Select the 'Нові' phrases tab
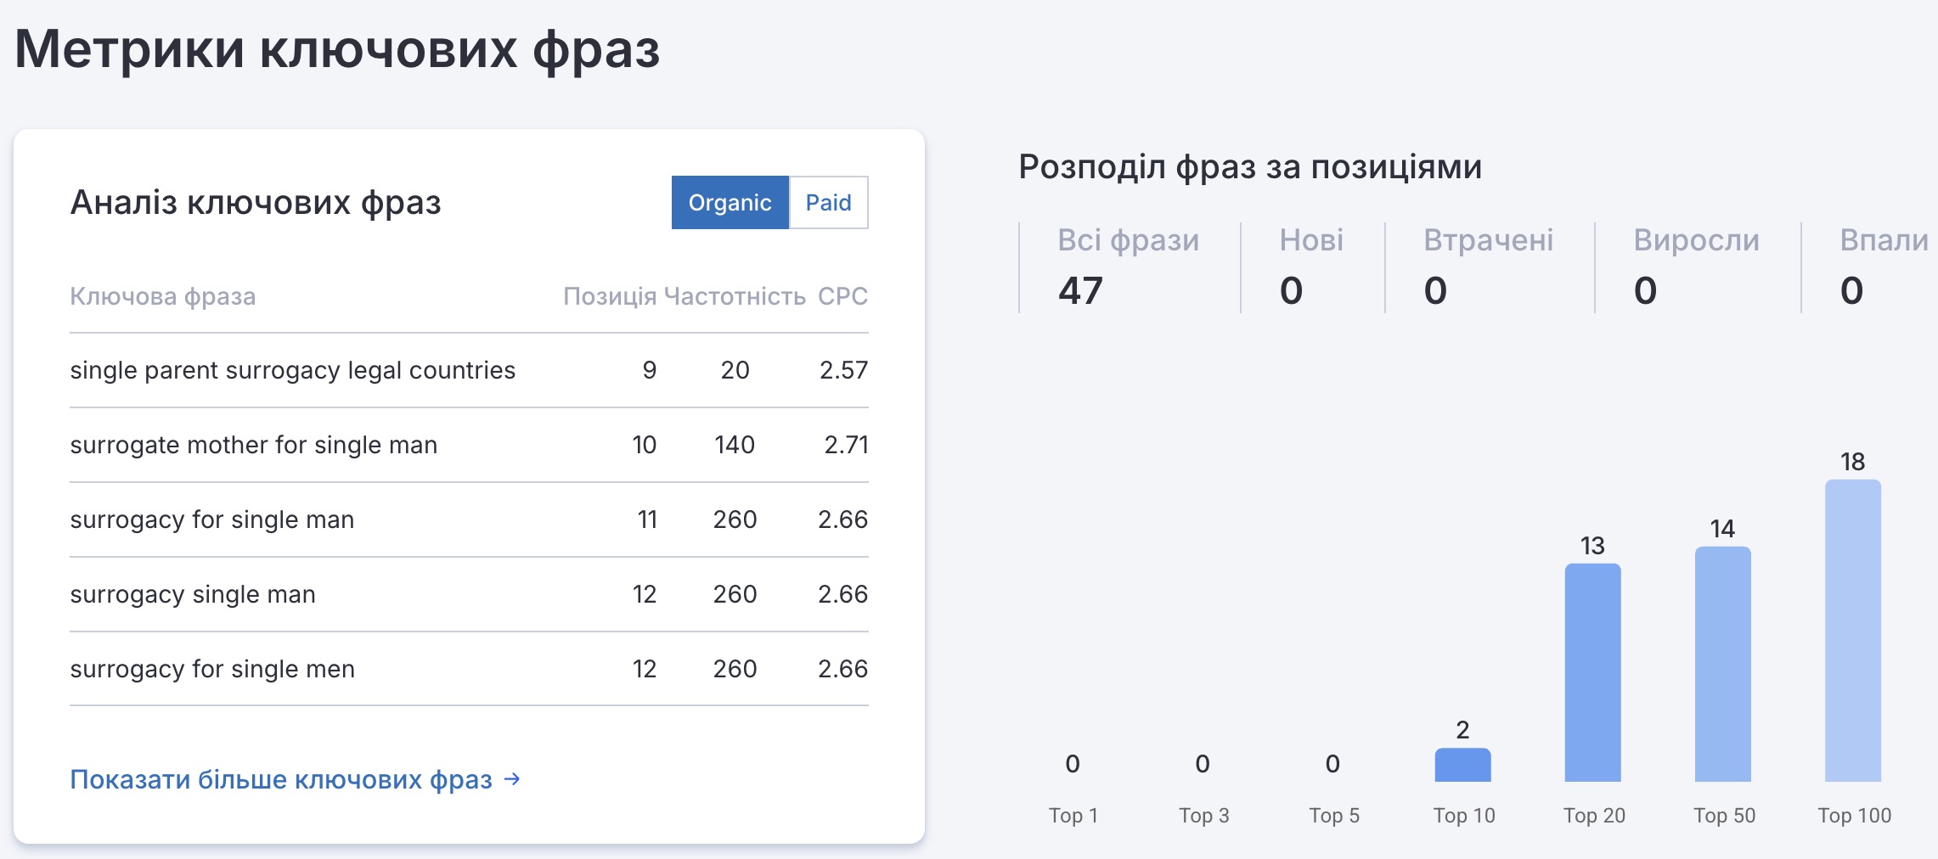The width and height of the screenshot is (1938, 859). tap(1311, 267)
